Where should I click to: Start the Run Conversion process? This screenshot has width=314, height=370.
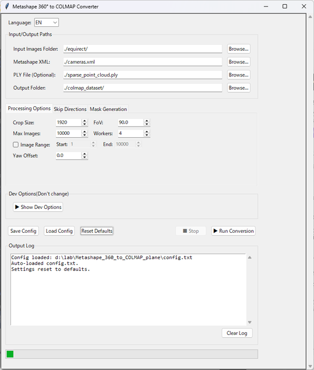point(233,231)
